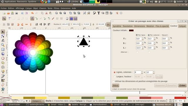Open the Filtres menu

pos(56,8)
